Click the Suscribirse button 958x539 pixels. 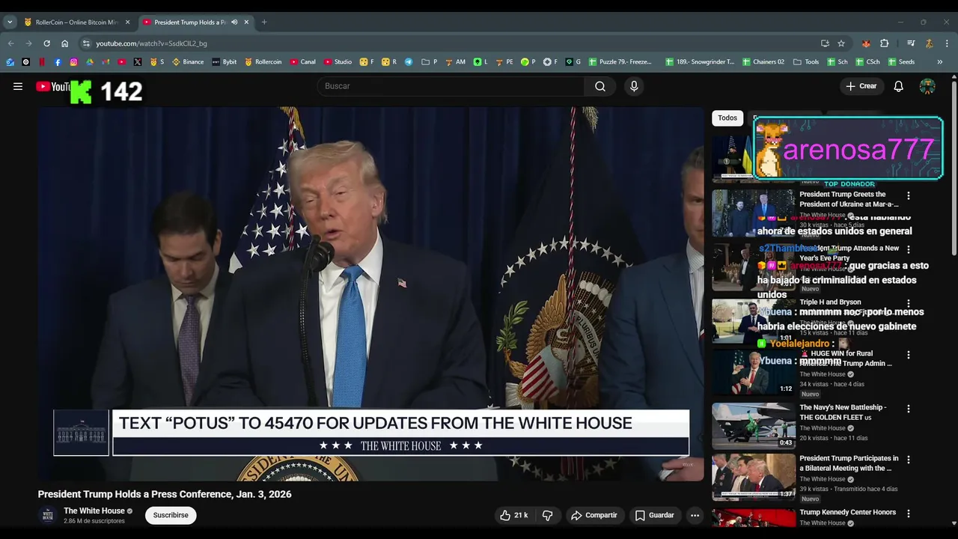click(x=171, y=515)
